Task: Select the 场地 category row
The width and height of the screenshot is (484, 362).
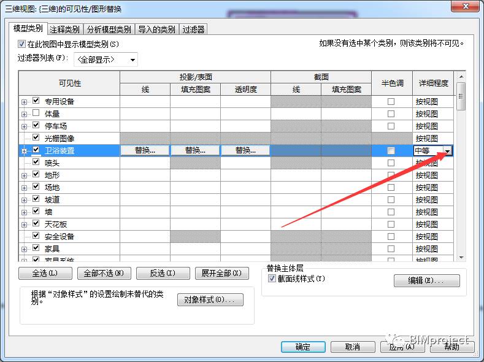Action: tap(236, 188)
